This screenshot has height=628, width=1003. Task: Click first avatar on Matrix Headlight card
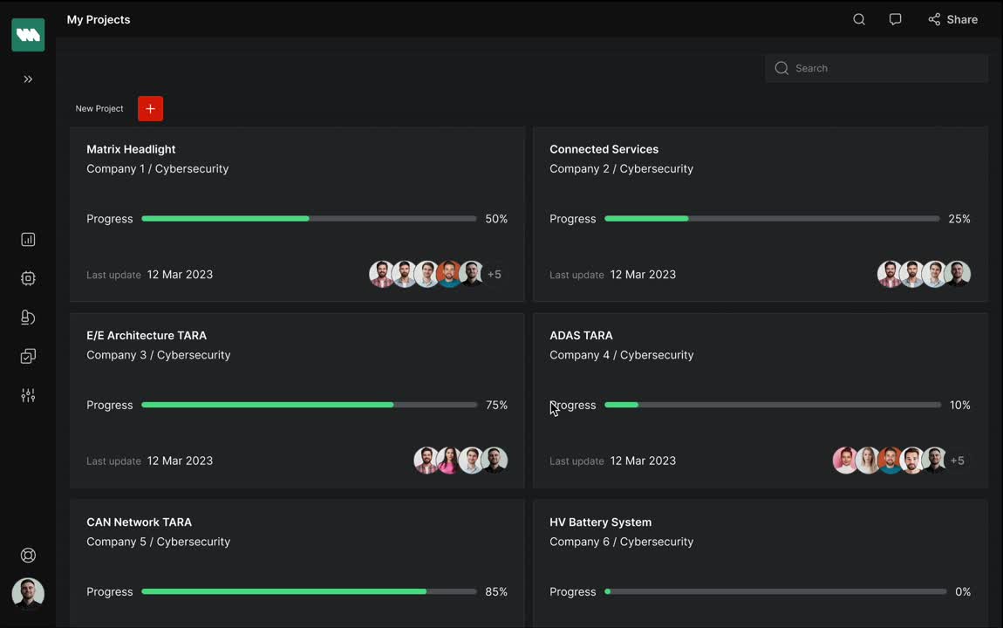382,275
